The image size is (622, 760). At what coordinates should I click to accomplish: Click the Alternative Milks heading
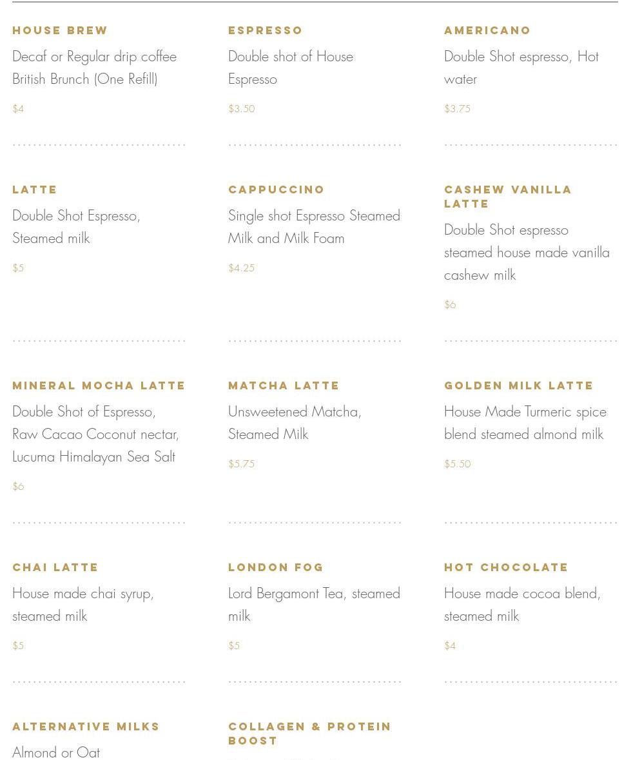86,726
